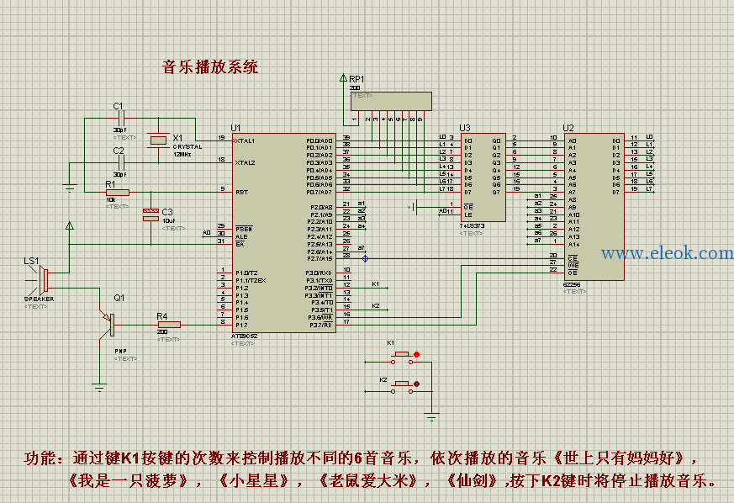Click the Q1 PNP transistor symbol
This screenshot has height=503, width=734.
click(x=107, y=325)
